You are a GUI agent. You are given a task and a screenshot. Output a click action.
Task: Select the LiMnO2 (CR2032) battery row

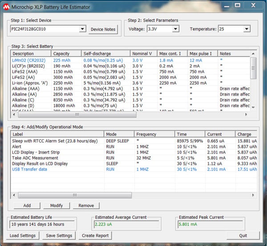[x=130, y=60]
